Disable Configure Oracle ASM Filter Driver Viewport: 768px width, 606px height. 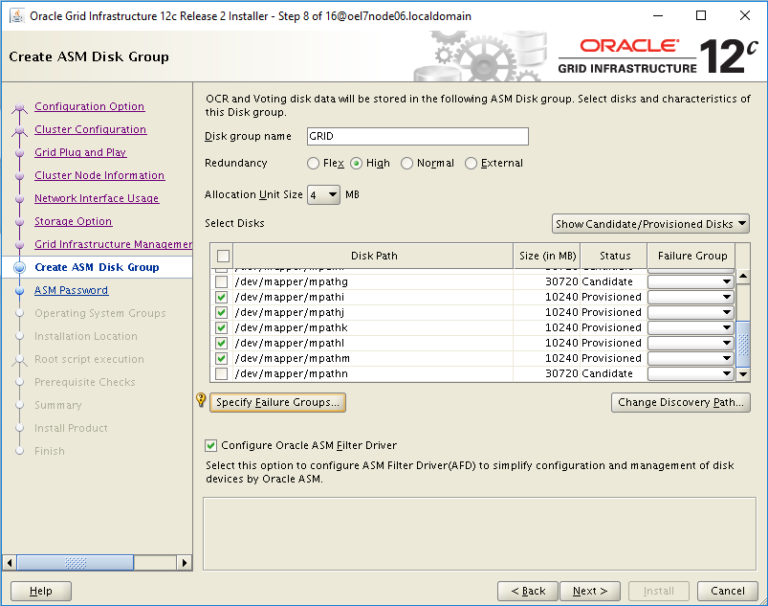click(211, 445)
